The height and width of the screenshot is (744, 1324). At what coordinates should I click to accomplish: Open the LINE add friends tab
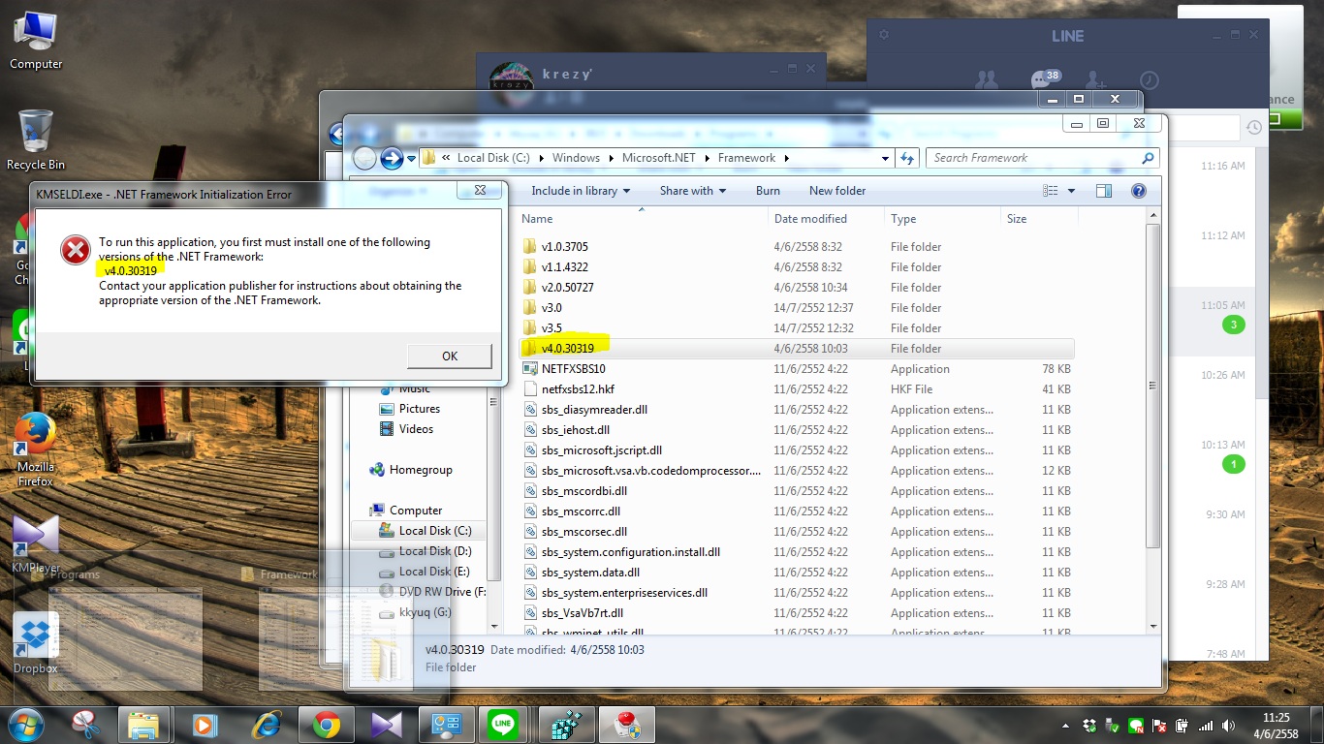tap(1095, 79)
